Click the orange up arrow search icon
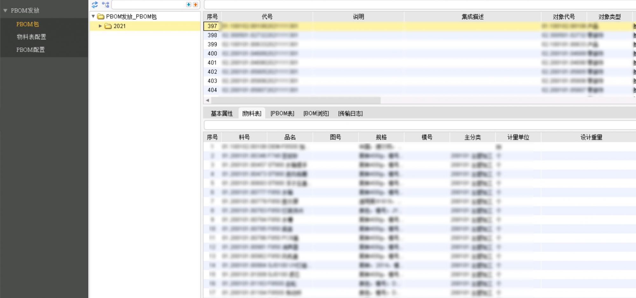Screen dimensions: 636x298 pyautogui.click(x=195, y=4)
